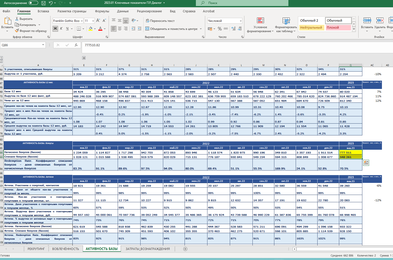Expand the Числовой number format dropdown
Viewport: 393px width, 260px height.
(241, 21)
